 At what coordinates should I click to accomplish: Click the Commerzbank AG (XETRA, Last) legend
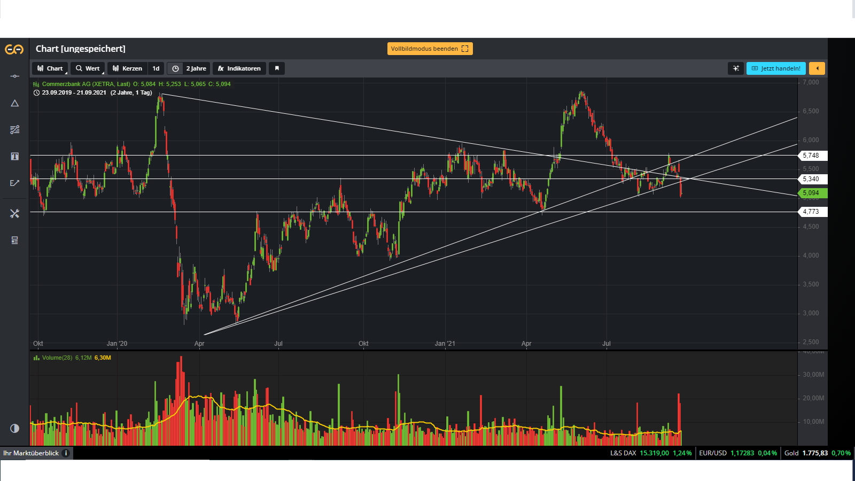86,84
